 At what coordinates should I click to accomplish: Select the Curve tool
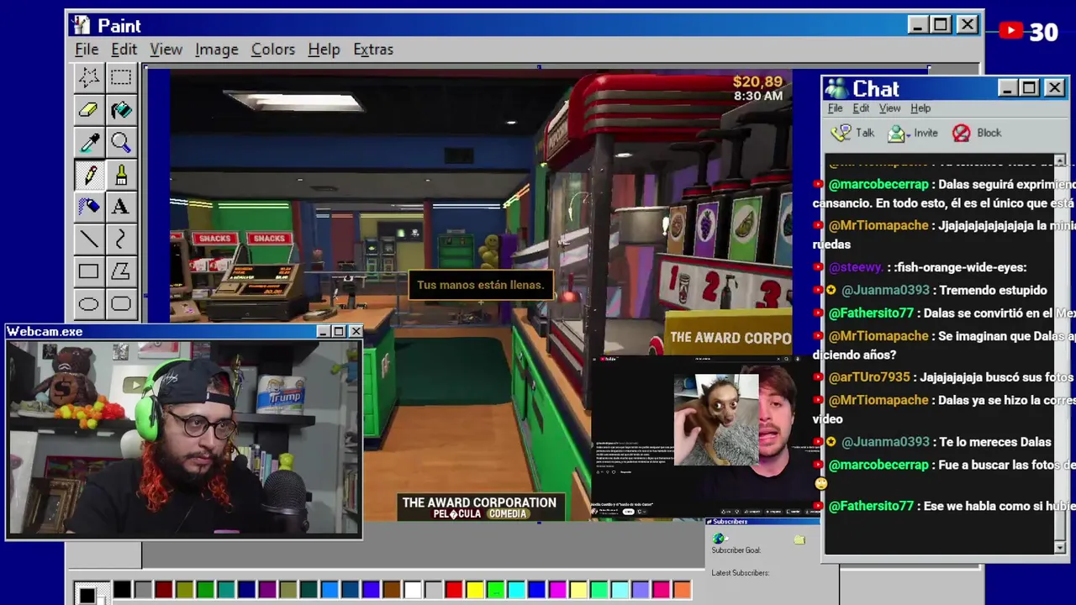tap(121, 239)
